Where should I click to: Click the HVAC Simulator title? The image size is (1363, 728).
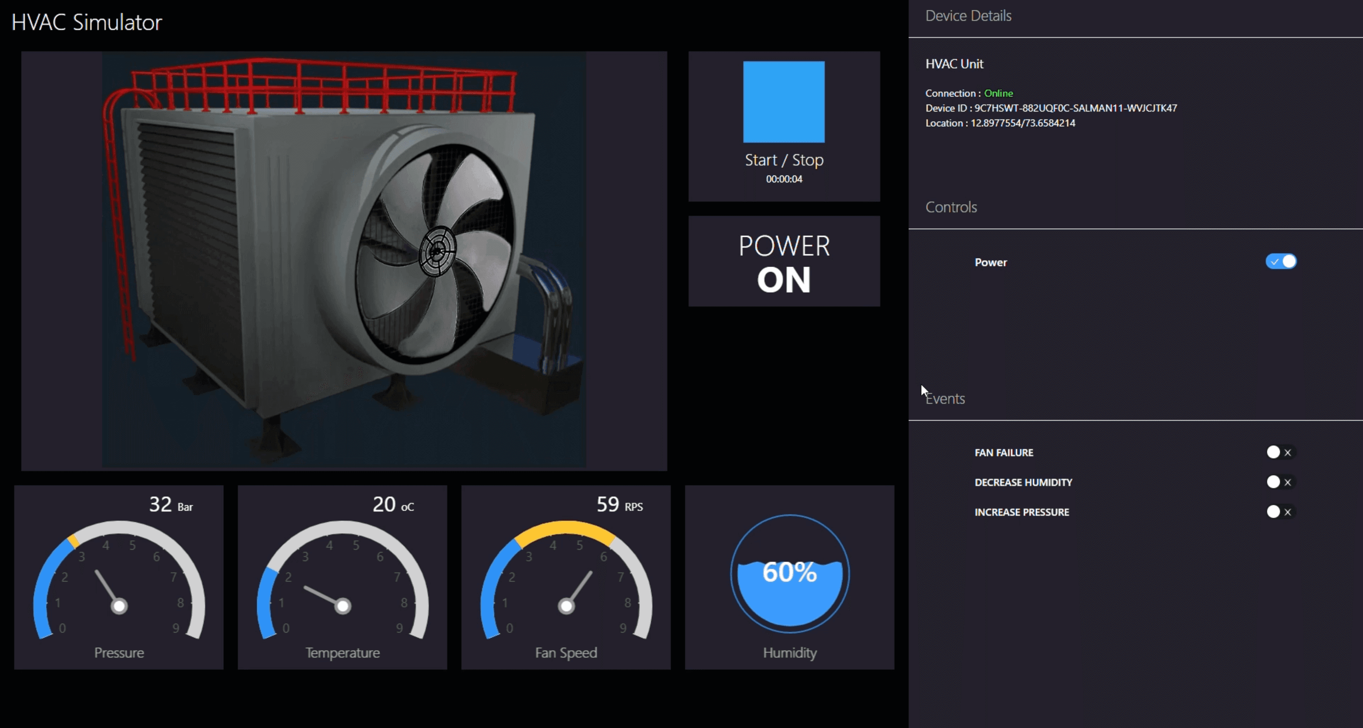(x=87, y=22)
